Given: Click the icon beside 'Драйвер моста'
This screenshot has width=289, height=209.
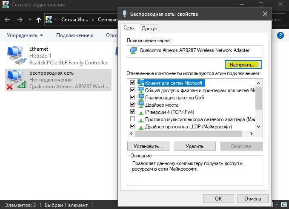Looking at the screenshot, I should (x=141, y=104).
